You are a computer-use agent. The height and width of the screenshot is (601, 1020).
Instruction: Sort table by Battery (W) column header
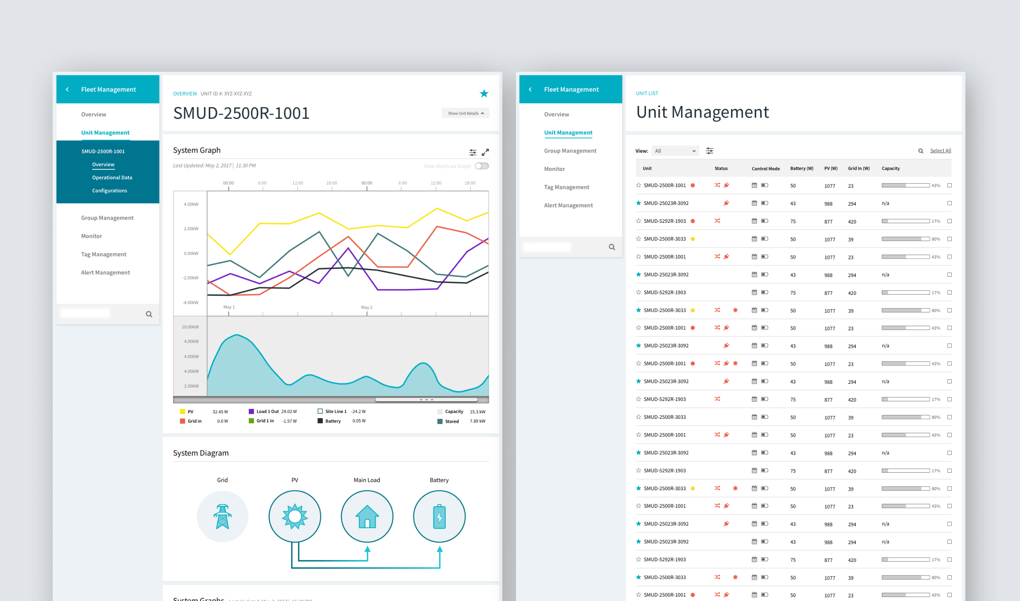[x=801, y=169]
